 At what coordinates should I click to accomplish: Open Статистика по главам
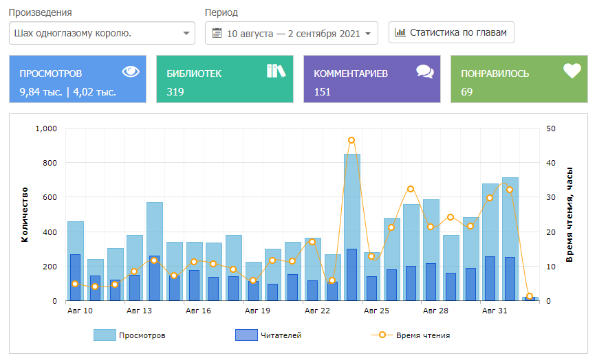pyautogui.click(x=451, y=32)
